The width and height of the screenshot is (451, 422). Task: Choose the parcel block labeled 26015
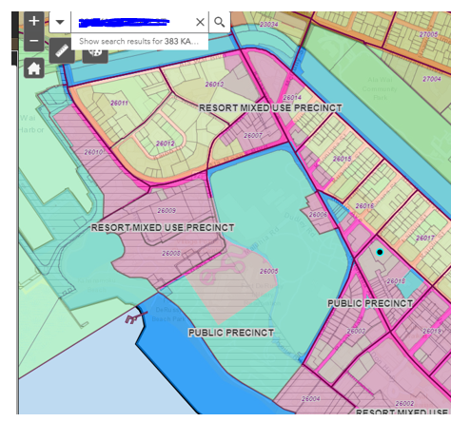click(342, 159)
